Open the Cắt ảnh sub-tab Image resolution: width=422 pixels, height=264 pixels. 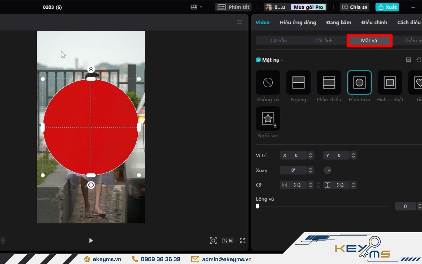[x=324, y=40]
